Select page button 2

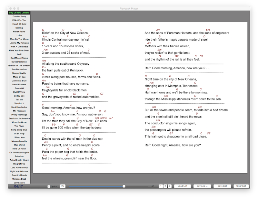click(165, 186)
